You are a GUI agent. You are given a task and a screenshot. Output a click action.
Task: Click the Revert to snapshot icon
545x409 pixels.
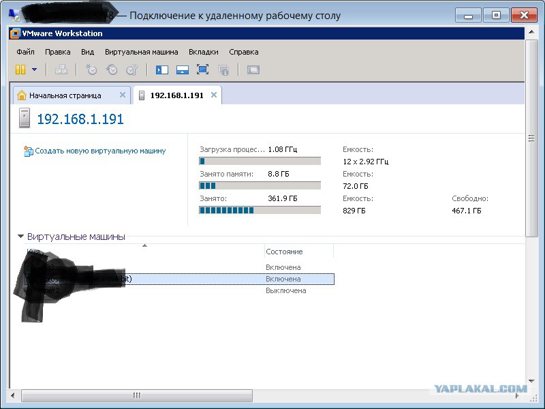(112, 70)
